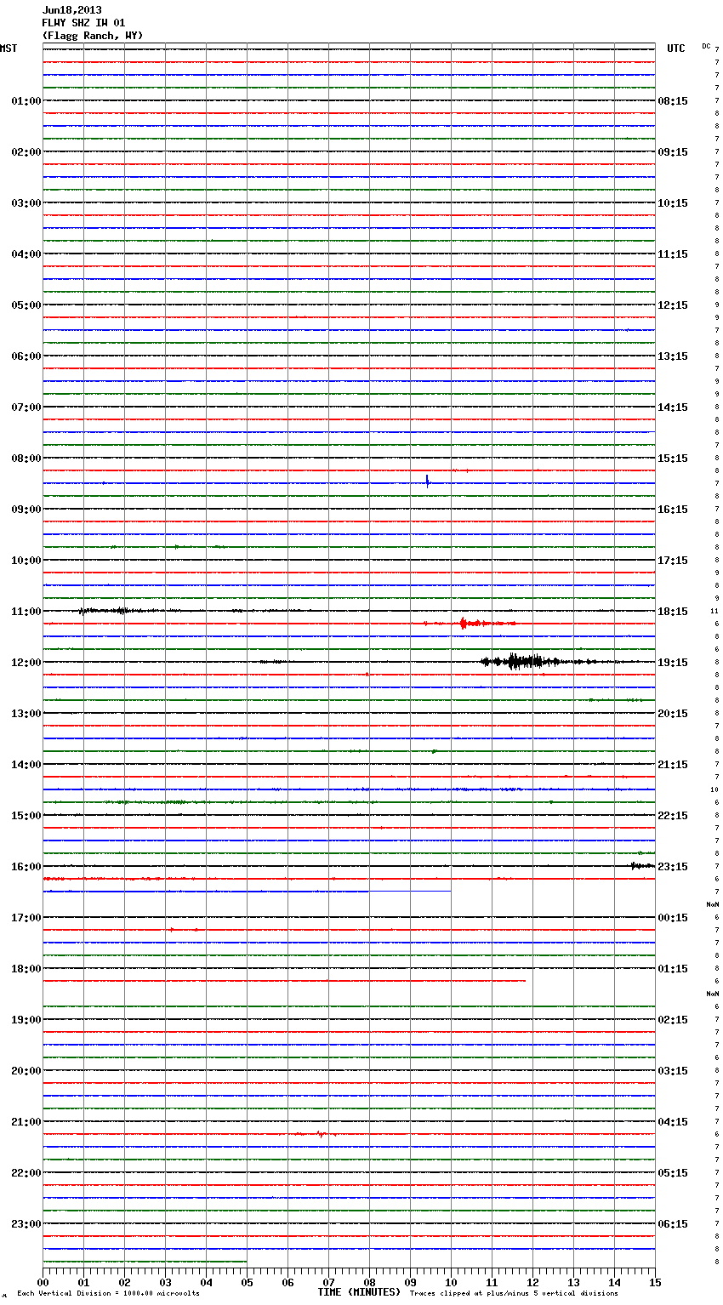The width and height of the screenshot is (723, 1305).
Task: Select the 23:00 MST time label
Action: 26,1224
